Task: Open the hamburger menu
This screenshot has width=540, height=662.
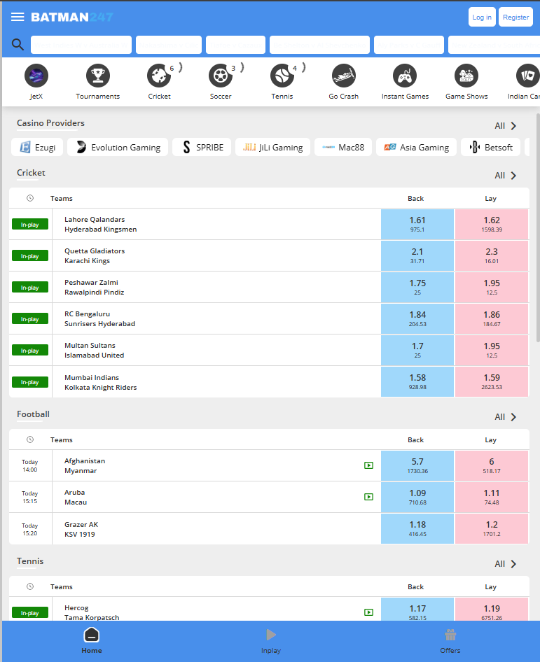Action: point(18,17)
